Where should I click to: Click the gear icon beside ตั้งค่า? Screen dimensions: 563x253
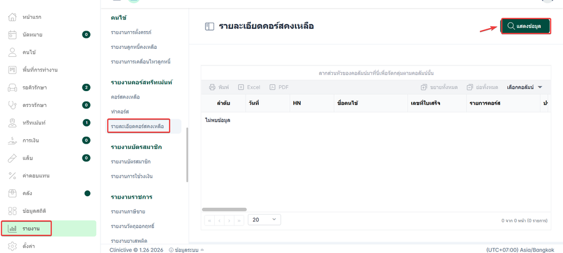click(13, 246)
